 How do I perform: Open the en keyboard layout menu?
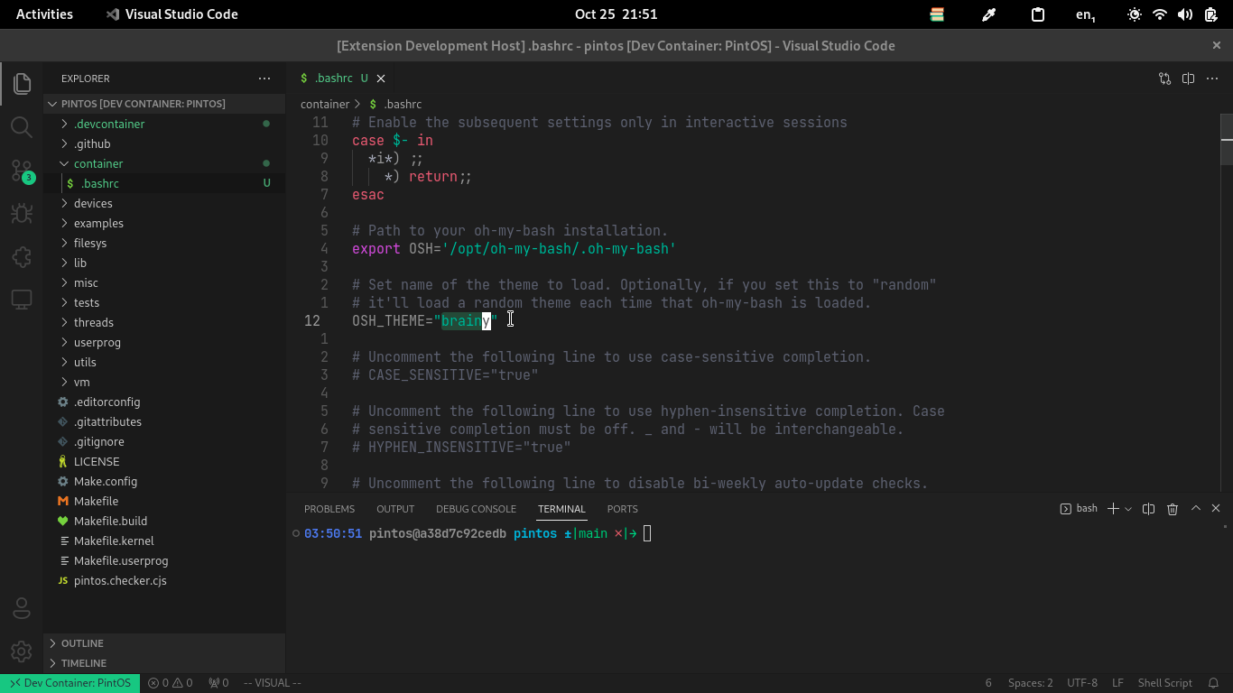coord(1086,14)
